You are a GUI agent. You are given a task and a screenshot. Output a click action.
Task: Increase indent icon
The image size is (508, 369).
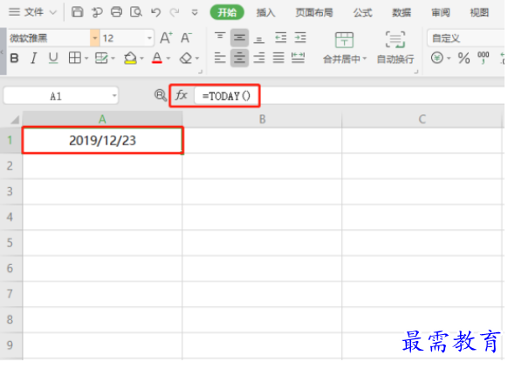pyautogui.click(x=300, y=38)
